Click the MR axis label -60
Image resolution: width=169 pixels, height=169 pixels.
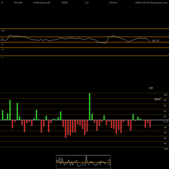coord(165,138)
